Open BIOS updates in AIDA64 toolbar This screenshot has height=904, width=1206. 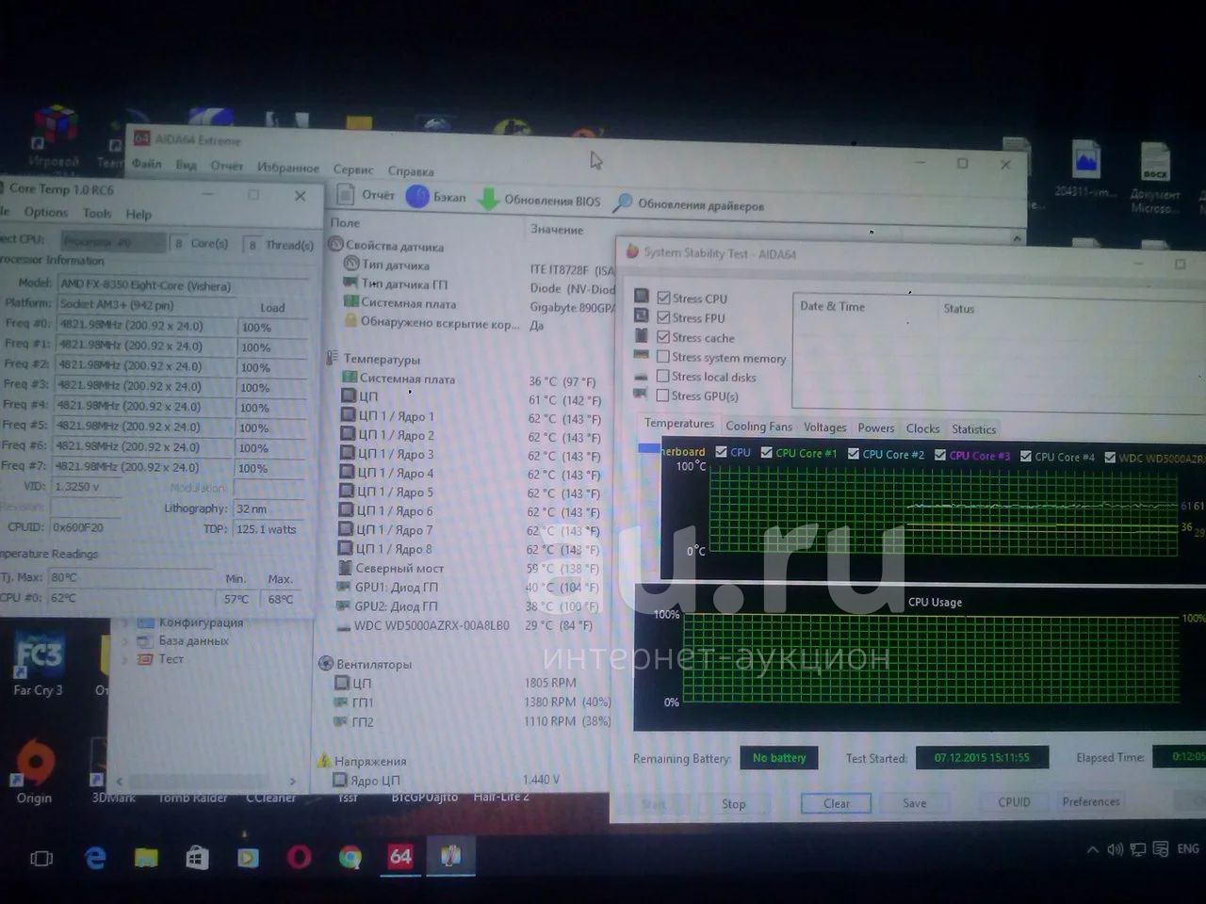pos(540,200)
